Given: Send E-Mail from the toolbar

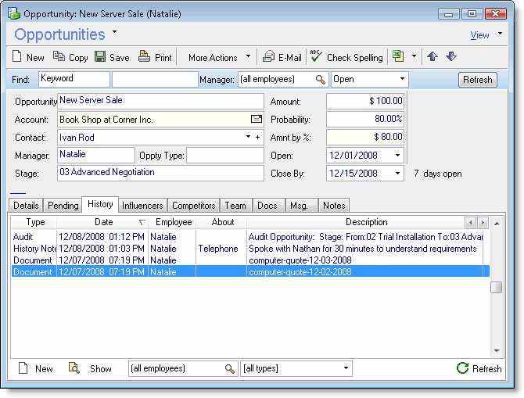Looking at the screenshot, I should [x=268, y=57].
